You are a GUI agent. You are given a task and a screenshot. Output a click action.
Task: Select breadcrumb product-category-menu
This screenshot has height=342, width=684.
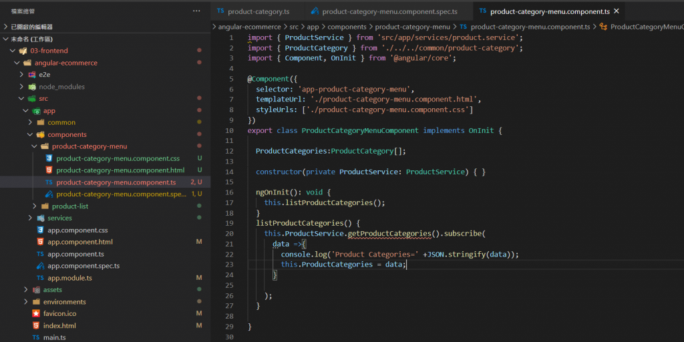click(413, 27)
